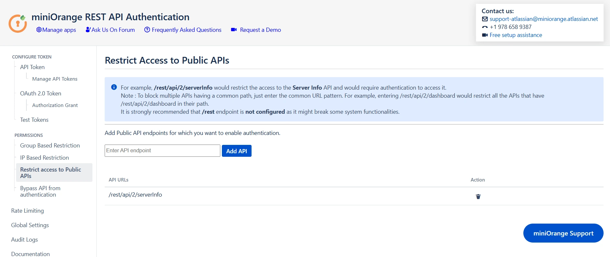This screenshot has width=610, height=257.
Task: Focus the Enter API endpoint field
Action: pos(162,151)
